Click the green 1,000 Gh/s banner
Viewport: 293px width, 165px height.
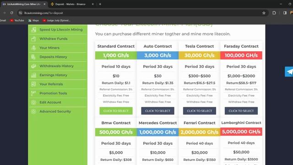tap(116, 55)
